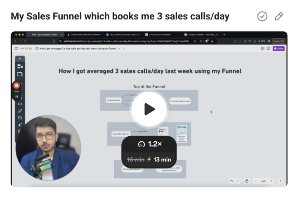Select the stacked cards tool in the toolbar

[x=20, y=118]
